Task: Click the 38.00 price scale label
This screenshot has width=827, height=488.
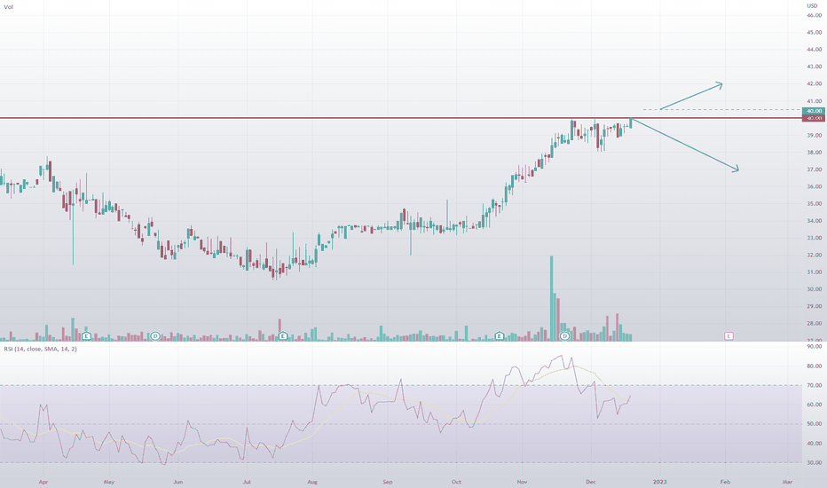Action: point(814,153)
